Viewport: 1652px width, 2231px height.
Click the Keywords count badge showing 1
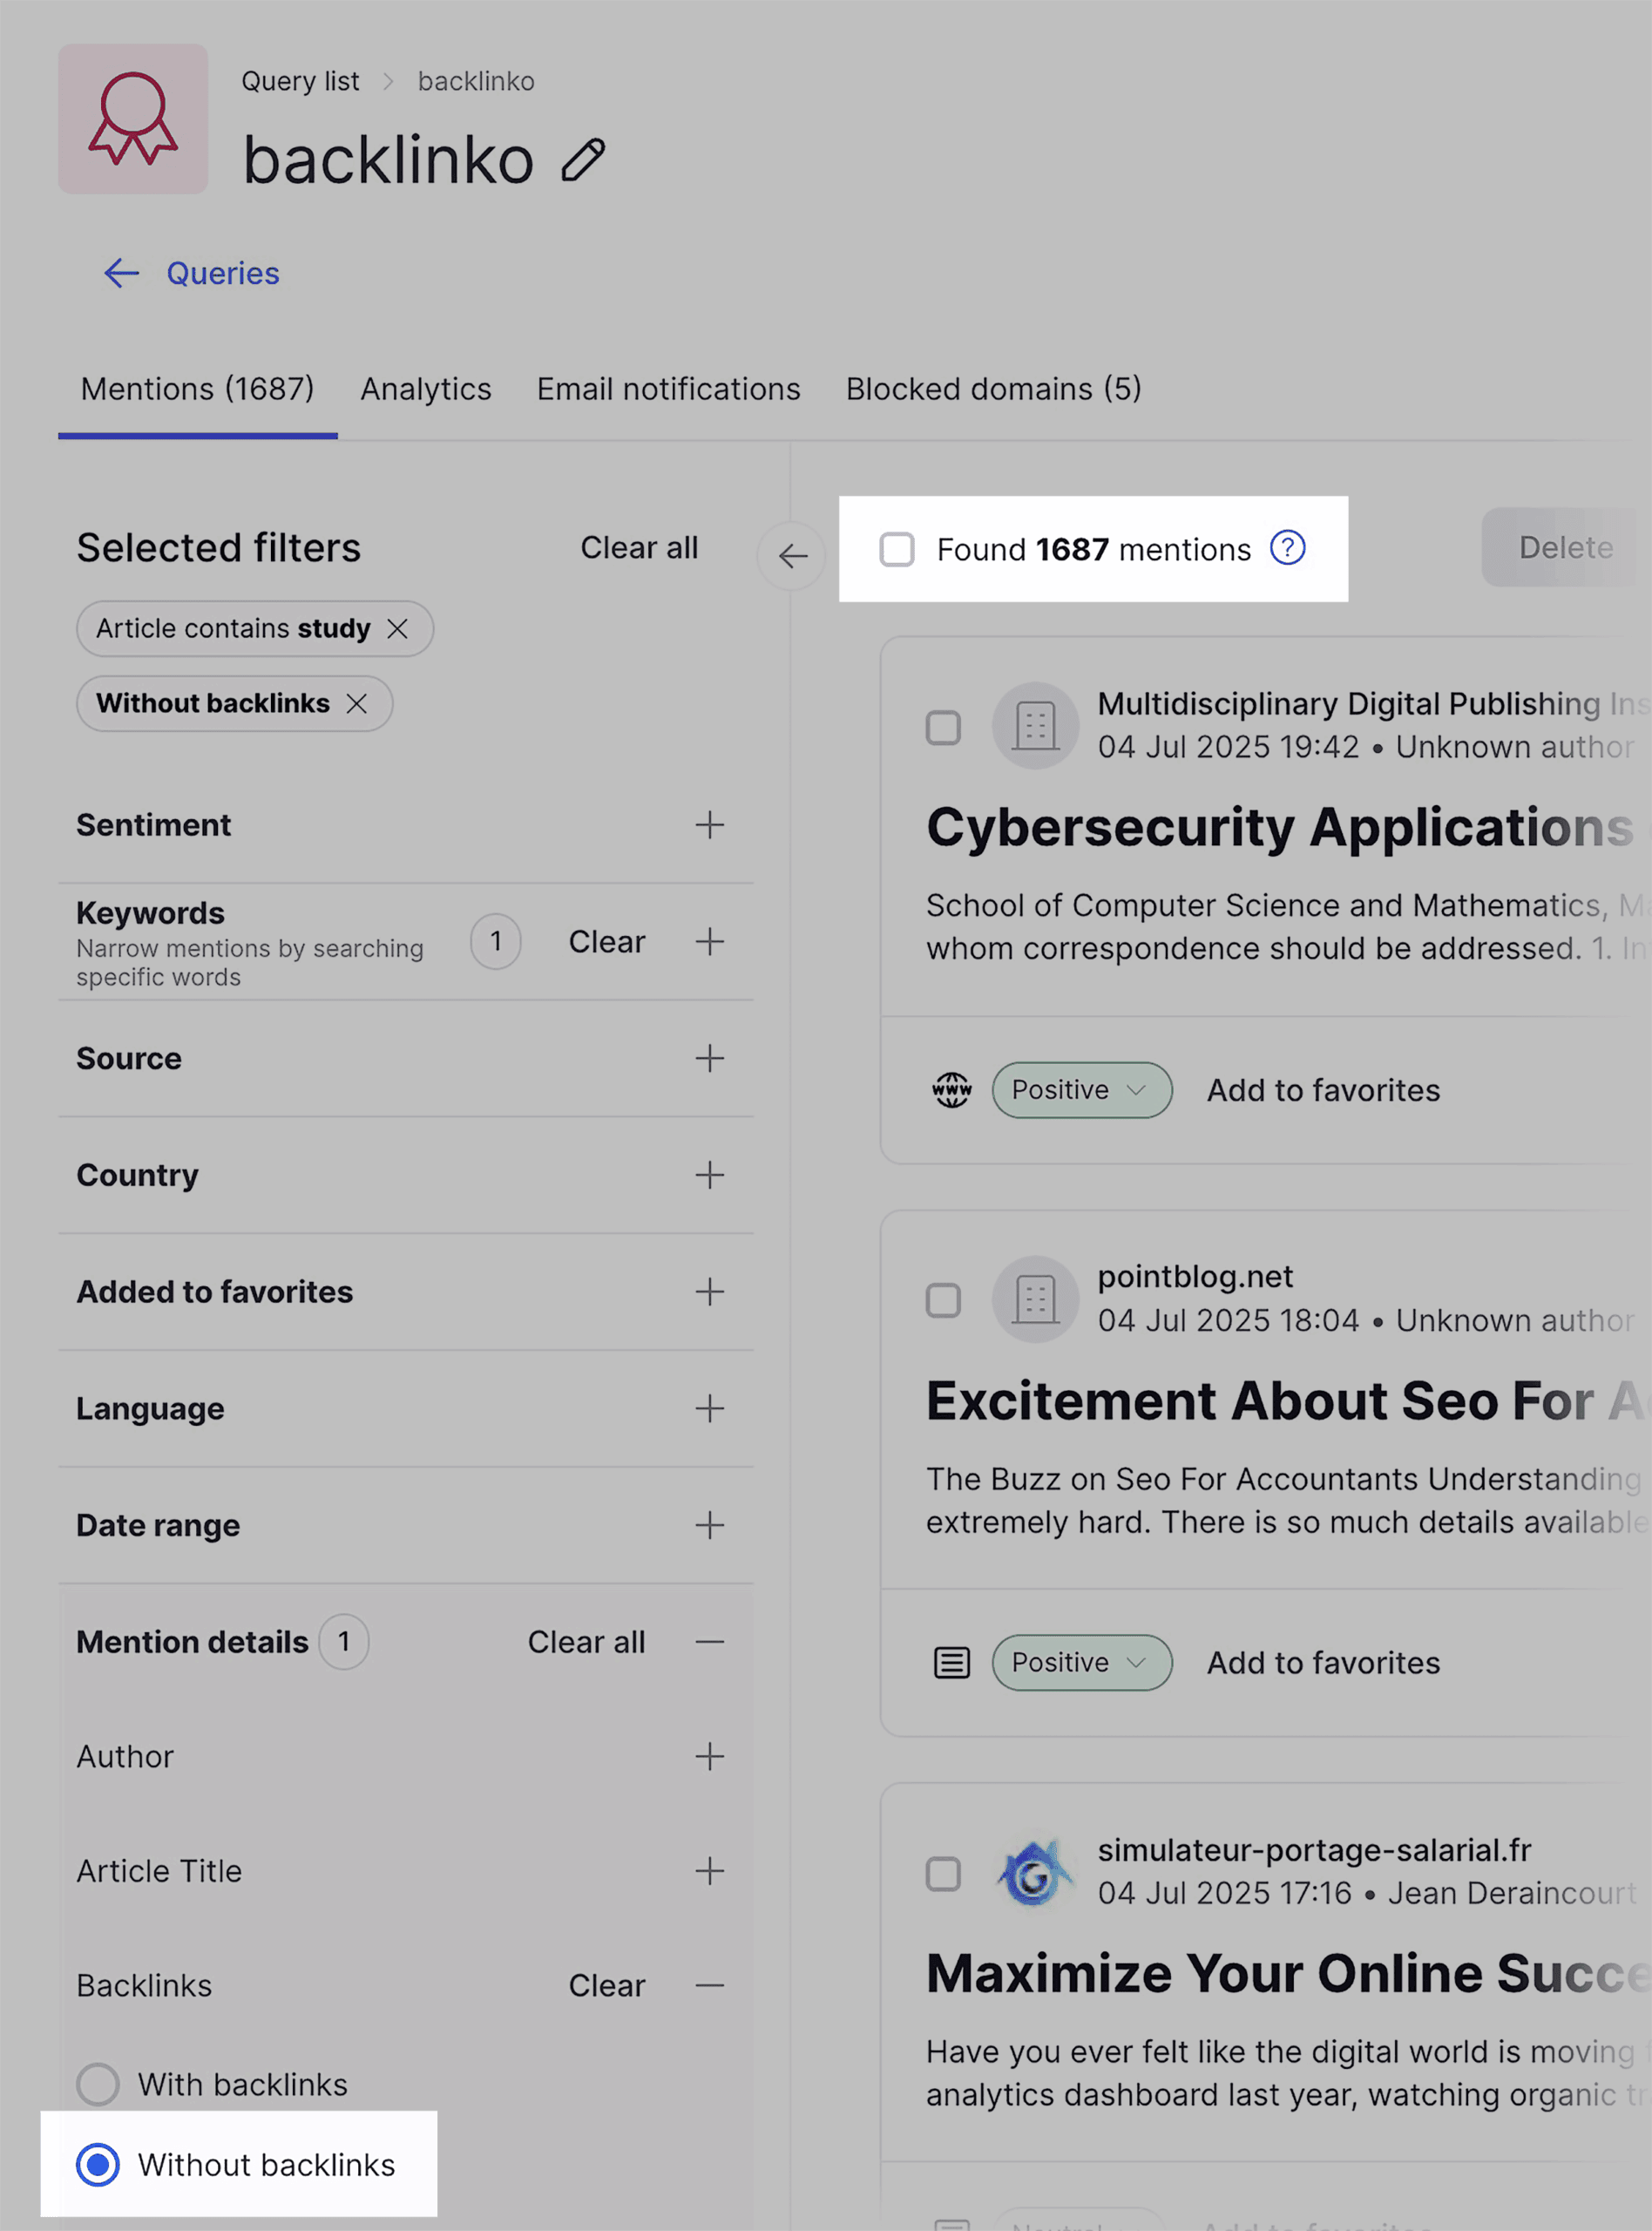click(x=496, y=942)
